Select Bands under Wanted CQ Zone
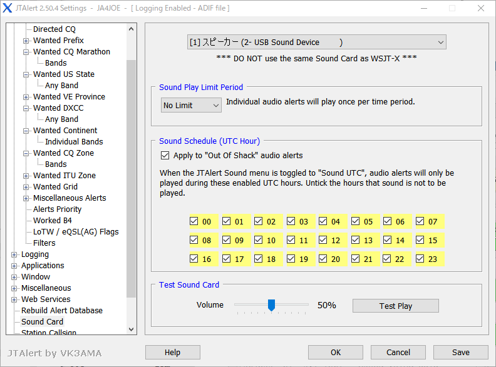This screenshot has height=367, width=496. point(56,164)
